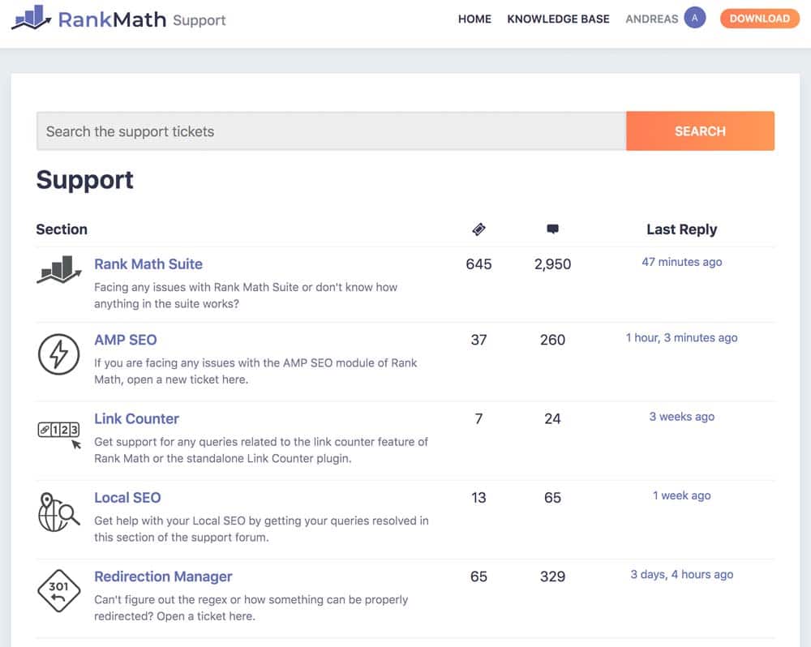The height and width of the screenshot is (647, 811).
Task: Click ticket count 37 for AMP SEO
Action: point(478,340)
